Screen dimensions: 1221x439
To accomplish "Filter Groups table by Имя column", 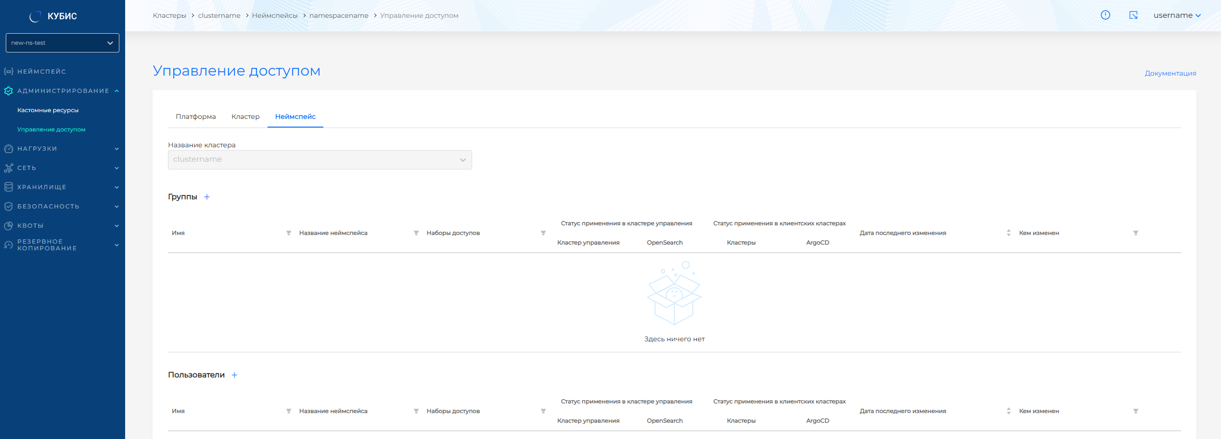I will coord(289,233).
